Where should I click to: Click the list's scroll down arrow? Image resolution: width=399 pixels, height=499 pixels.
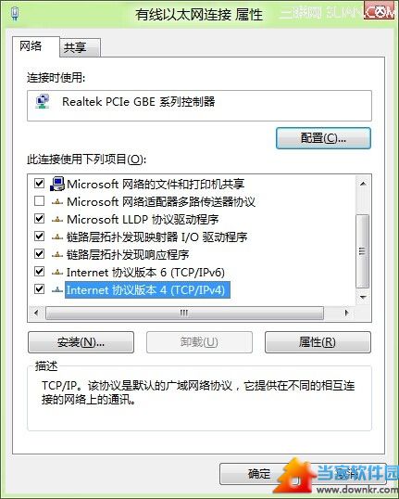click(x=363, y=297)
